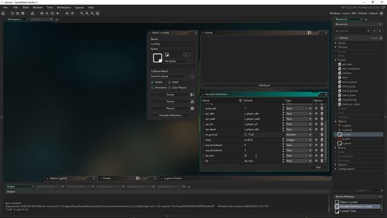This screenshot has width=387, height=218.
Task: Open the Layouts menu
Action: [x=79, y=7]
